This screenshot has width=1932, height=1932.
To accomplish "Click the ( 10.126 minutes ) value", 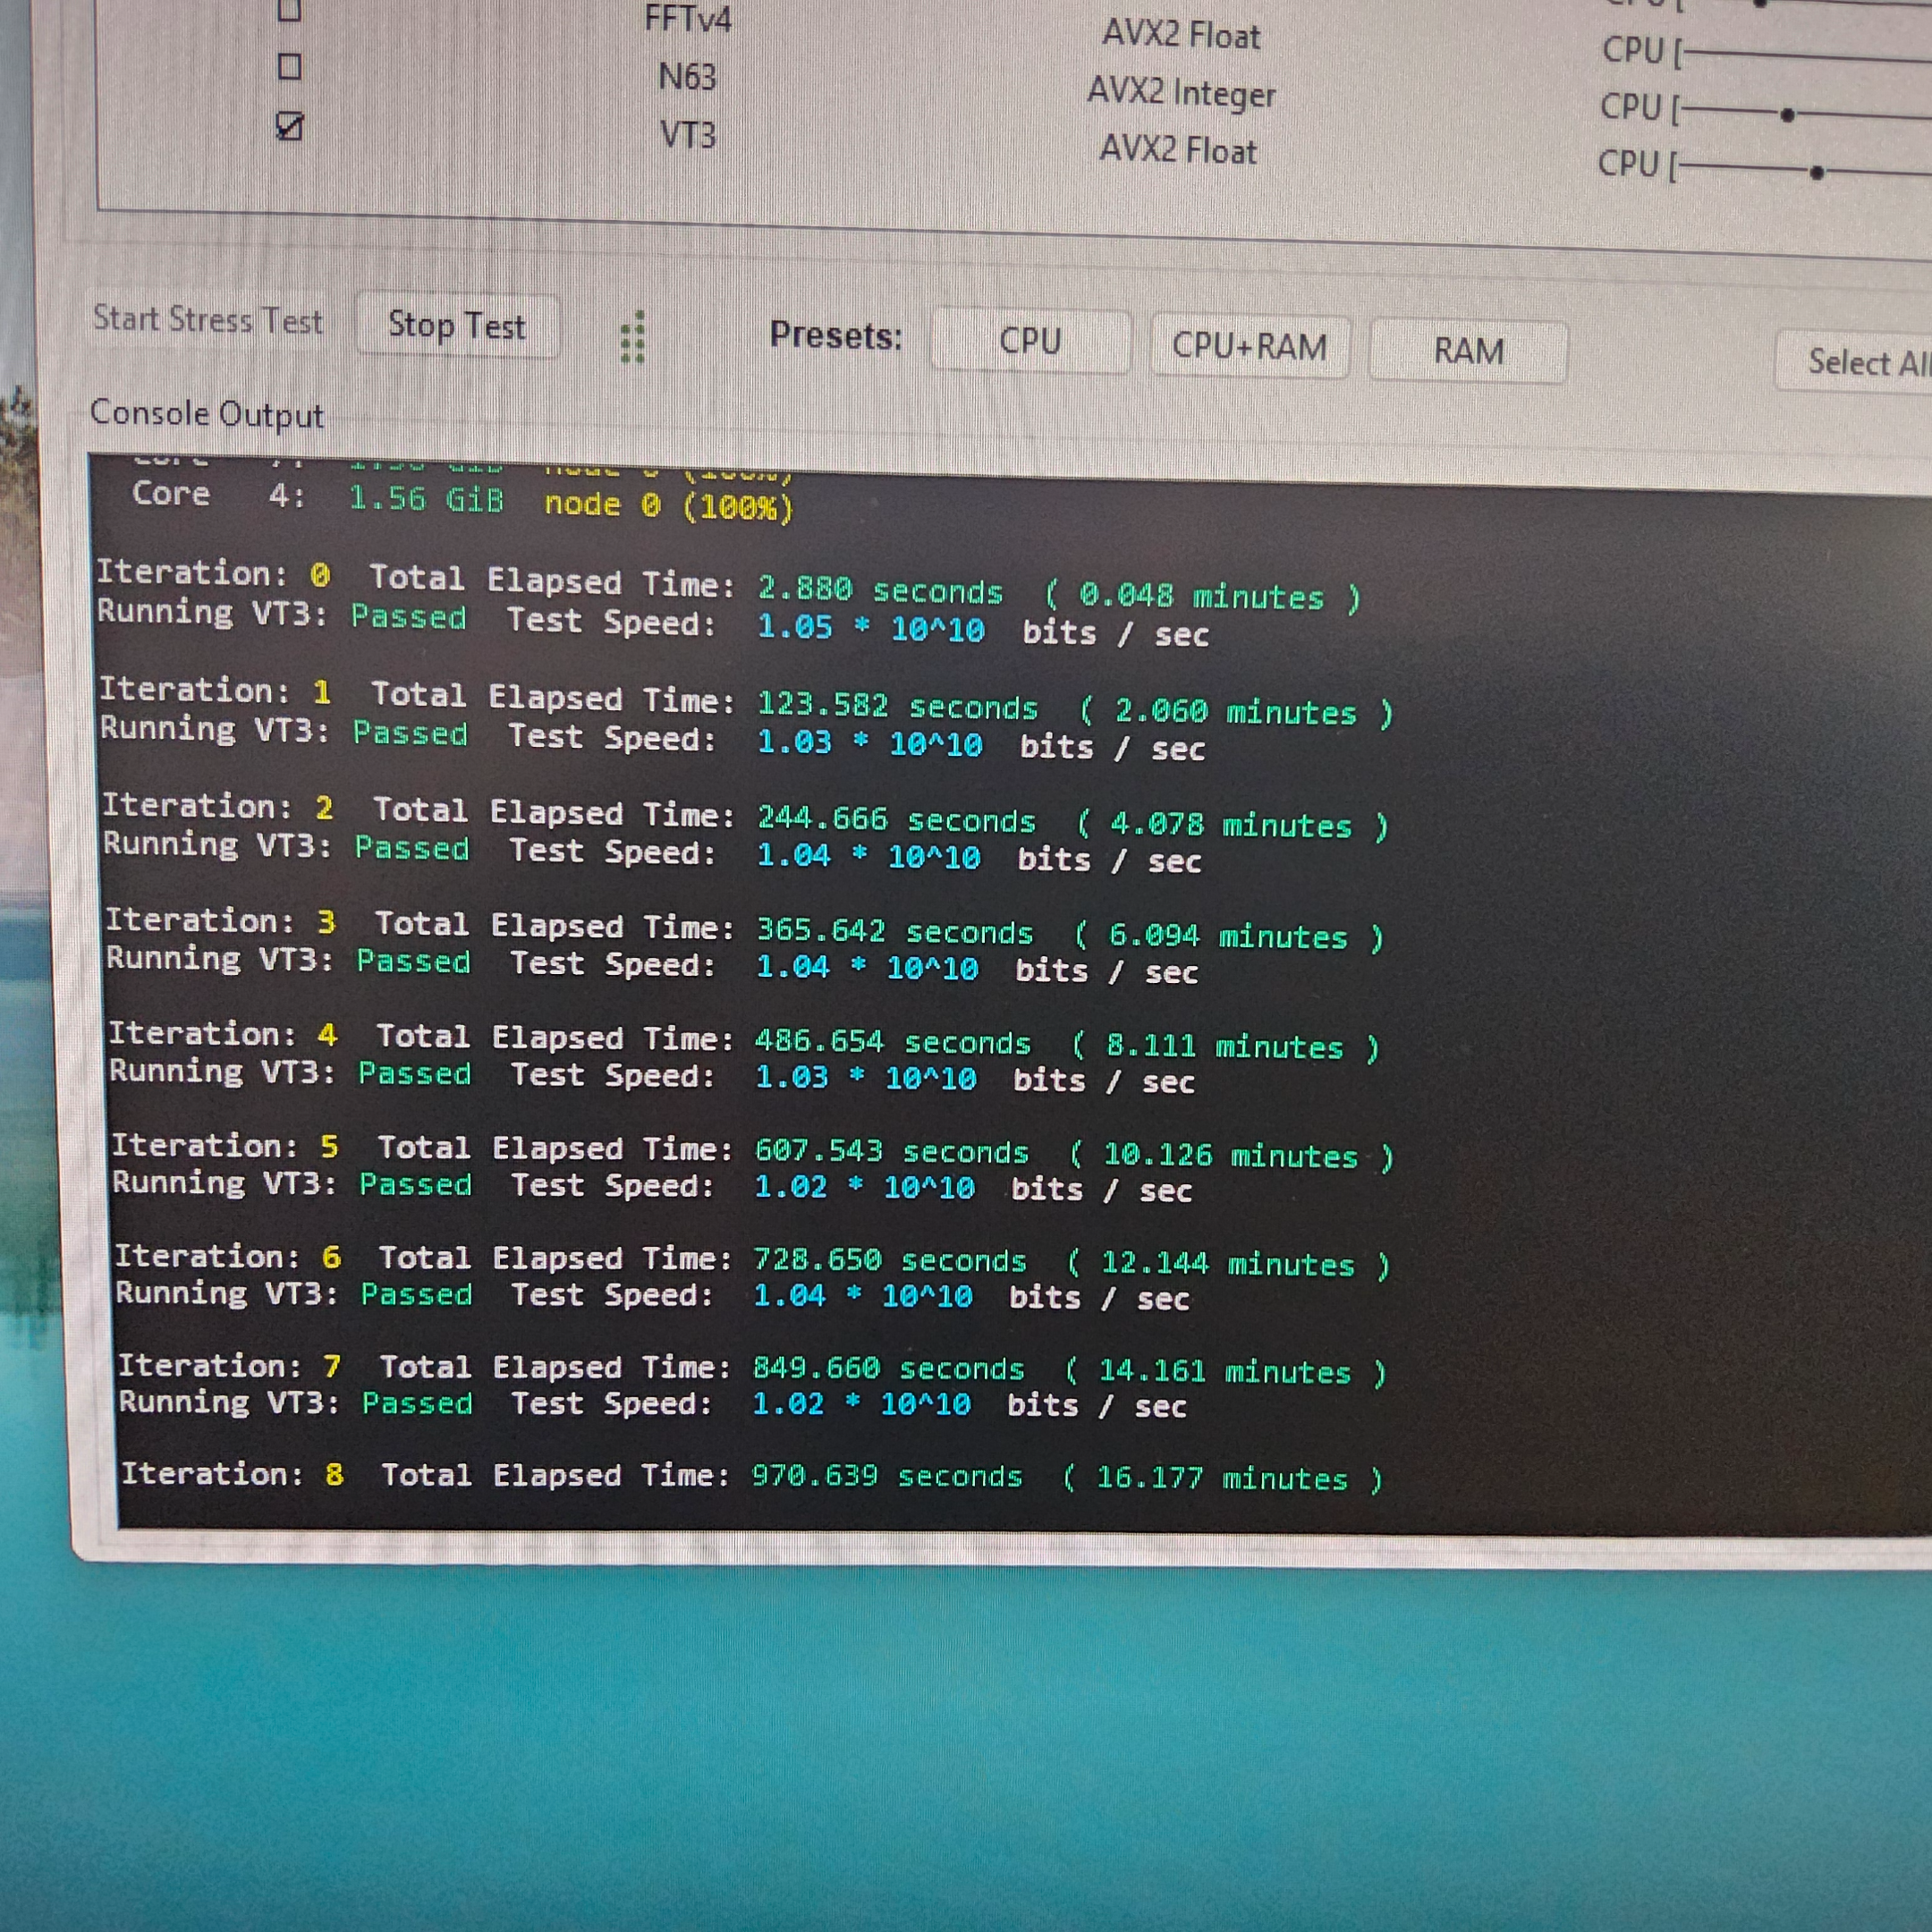I will [x=1231, y=1156].
